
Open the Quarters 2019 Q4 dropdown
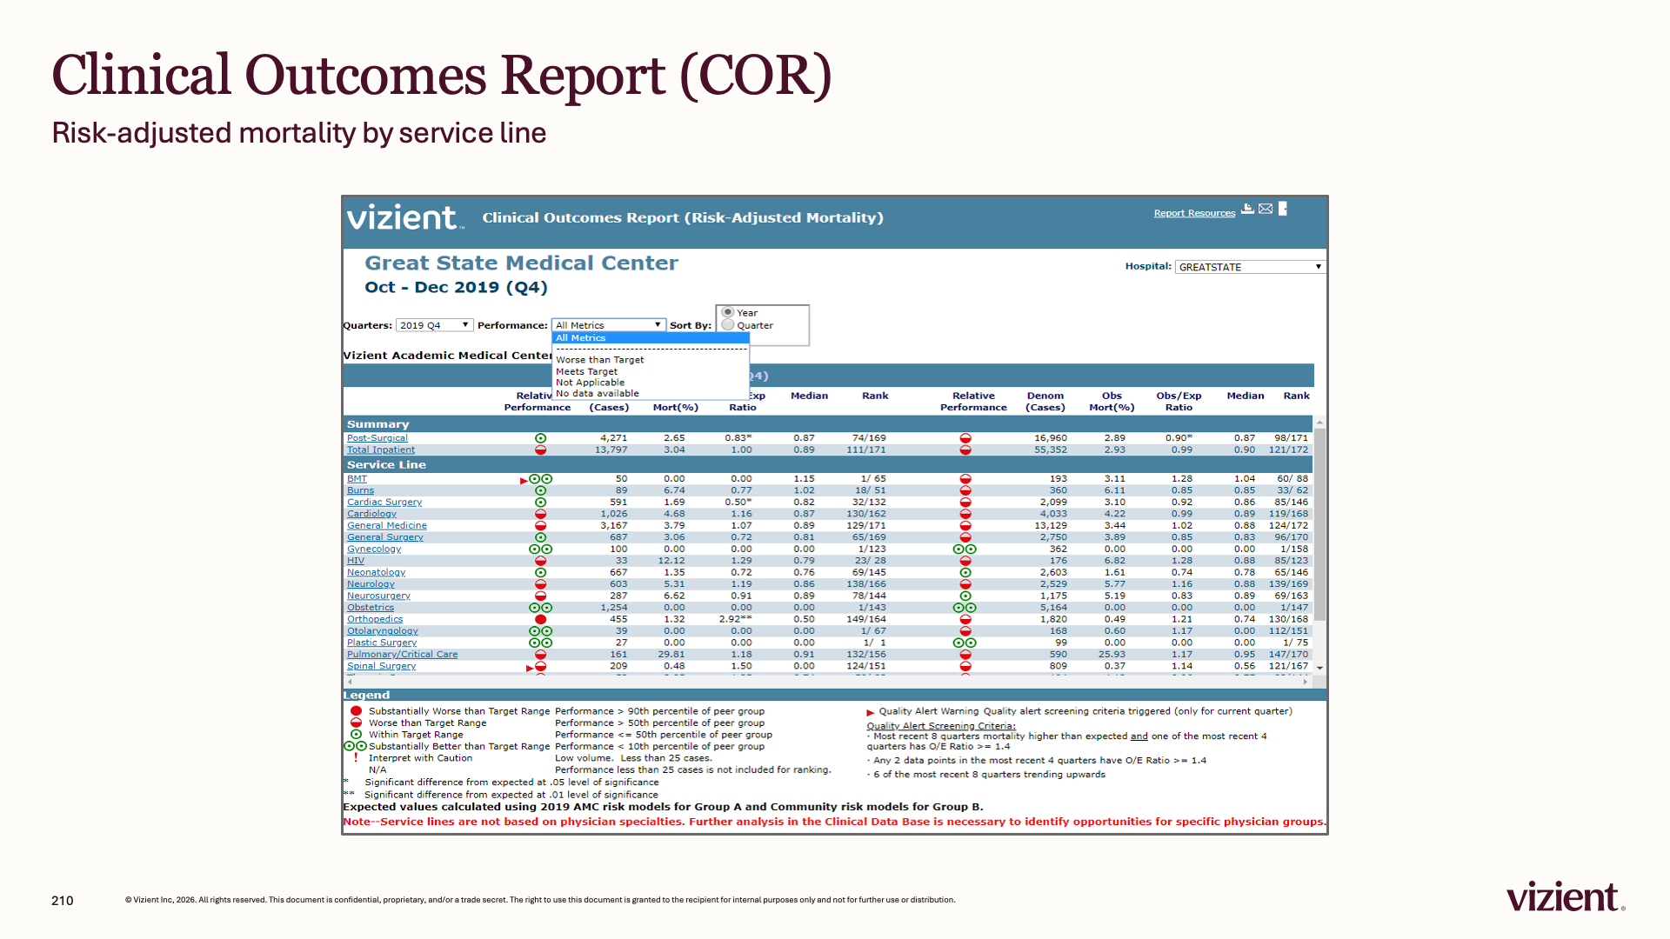(434, 325)
